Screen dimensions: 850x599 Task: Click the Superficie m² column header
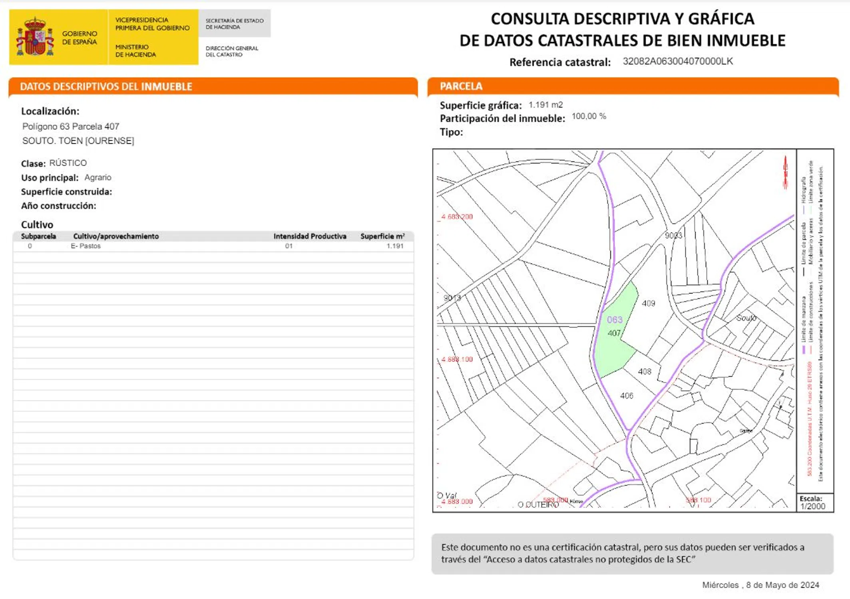pyautogui.click(x=382, y=236)
